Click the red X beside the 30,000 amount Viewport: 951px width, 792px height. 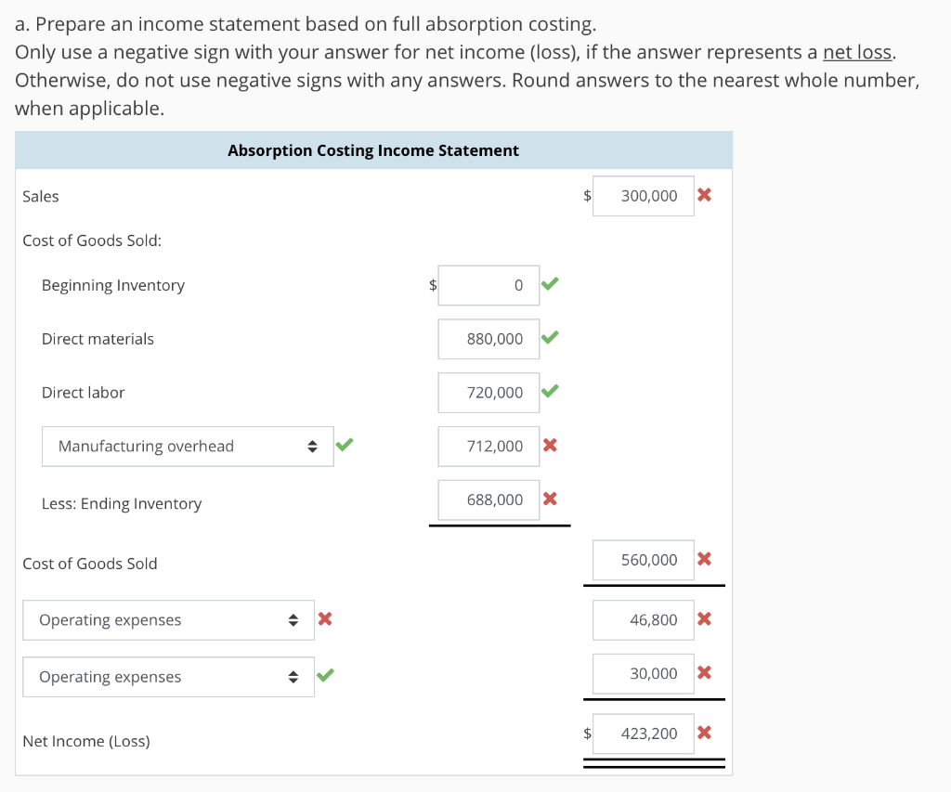704,673
